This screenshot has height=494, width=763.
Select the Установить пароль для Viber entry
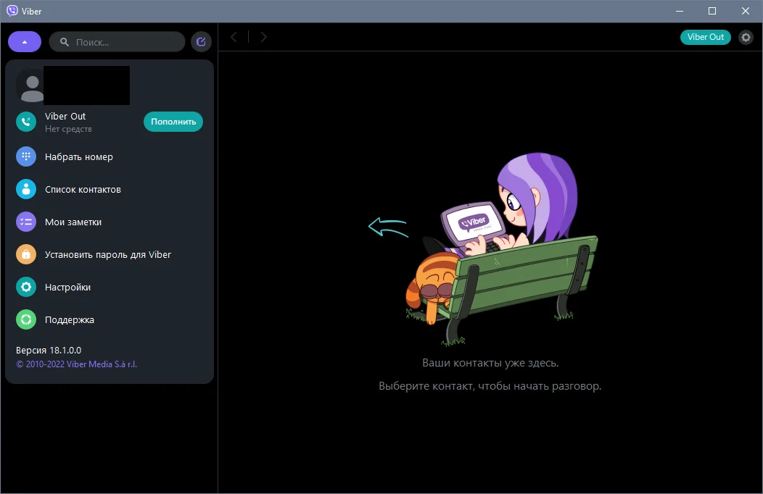pos(108,254)
